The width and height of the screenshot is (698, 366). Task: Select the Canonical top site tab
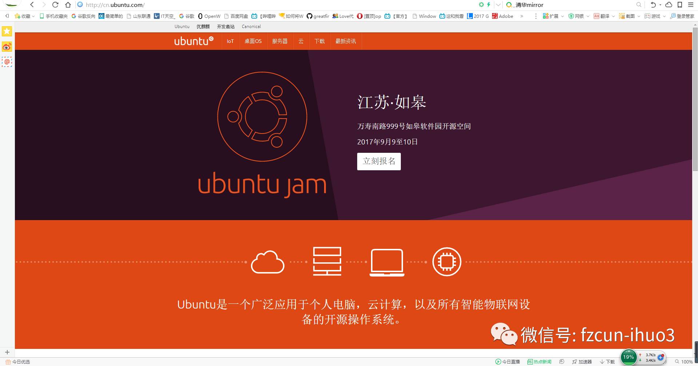[251, 27]
